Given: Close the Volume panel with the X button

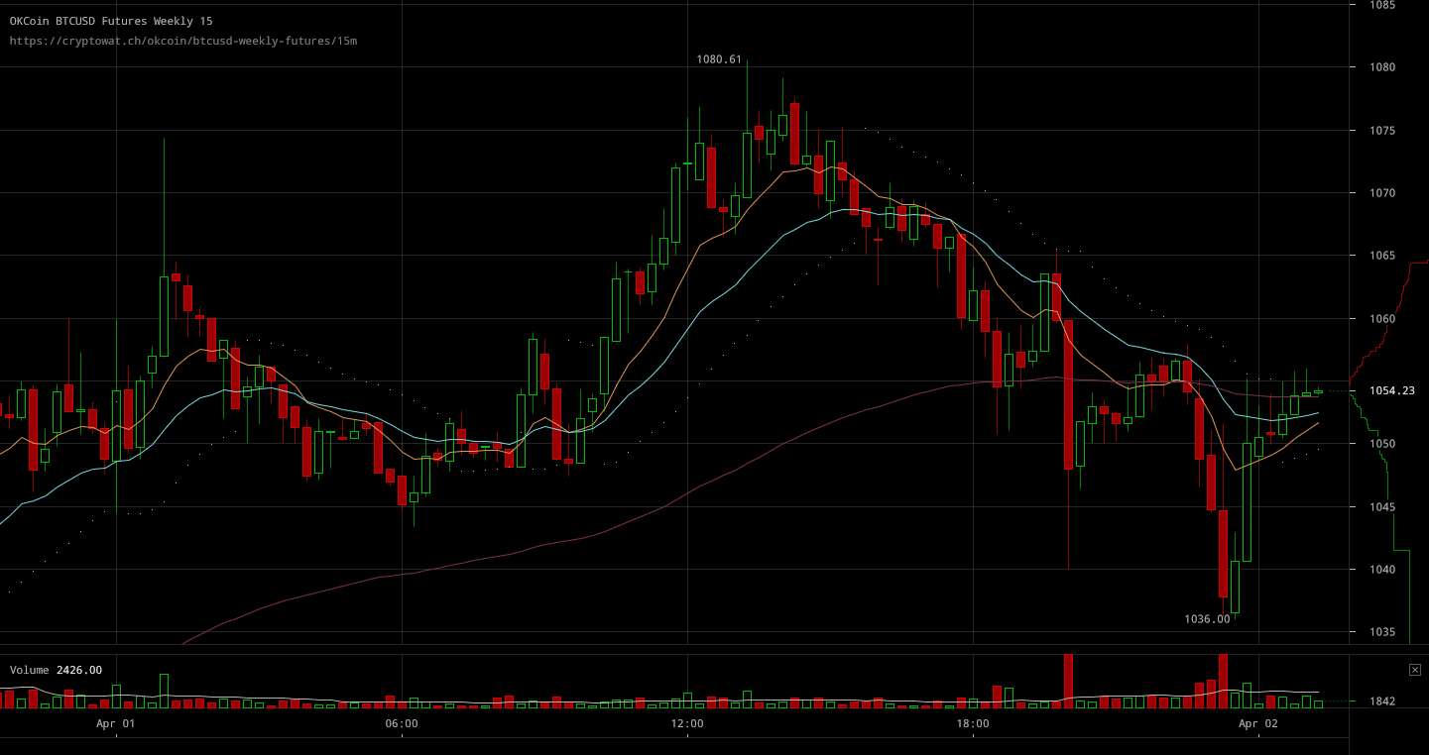Looking at the screenshot, I should pos(1415,670).
